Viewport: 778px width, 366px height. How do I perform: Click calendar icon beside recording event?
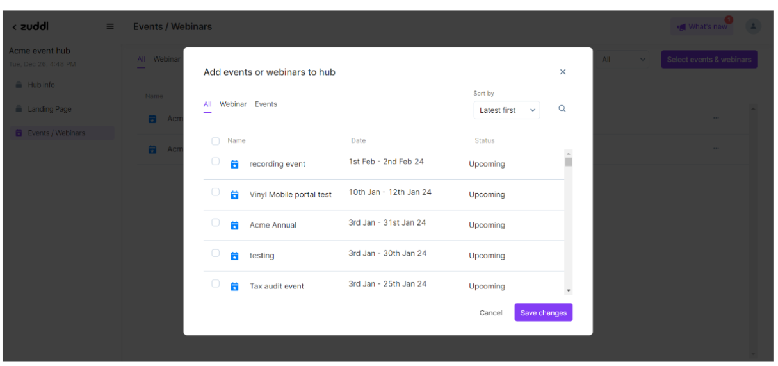(234, 164)
